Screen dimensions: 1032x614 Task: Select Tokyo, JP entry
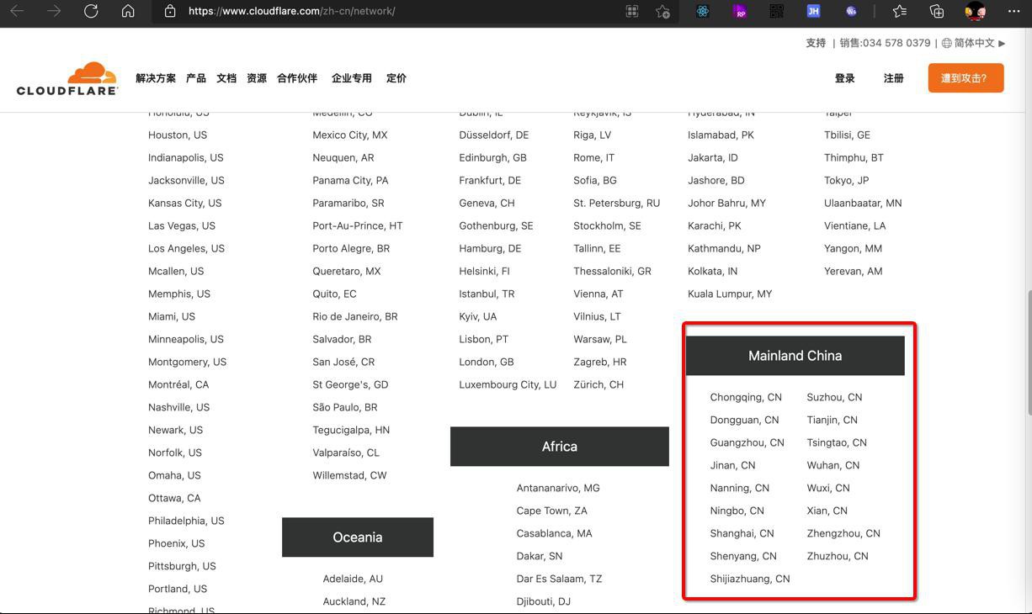(x=847, y=180)
